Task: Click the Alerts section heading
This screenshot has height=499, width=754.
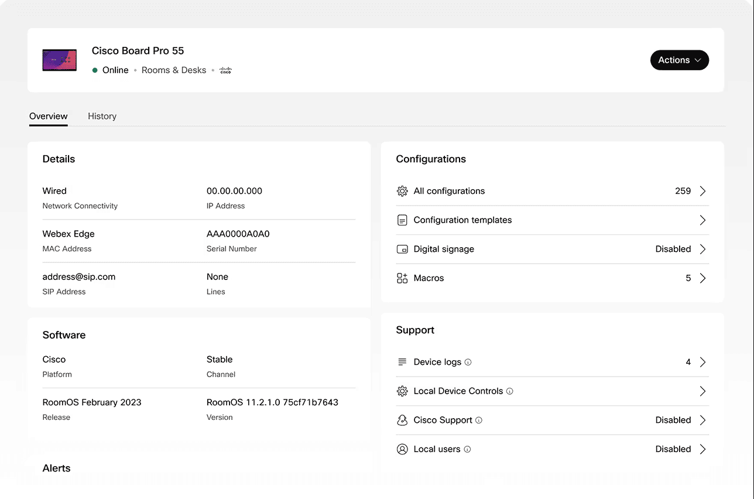Action: 56,469
